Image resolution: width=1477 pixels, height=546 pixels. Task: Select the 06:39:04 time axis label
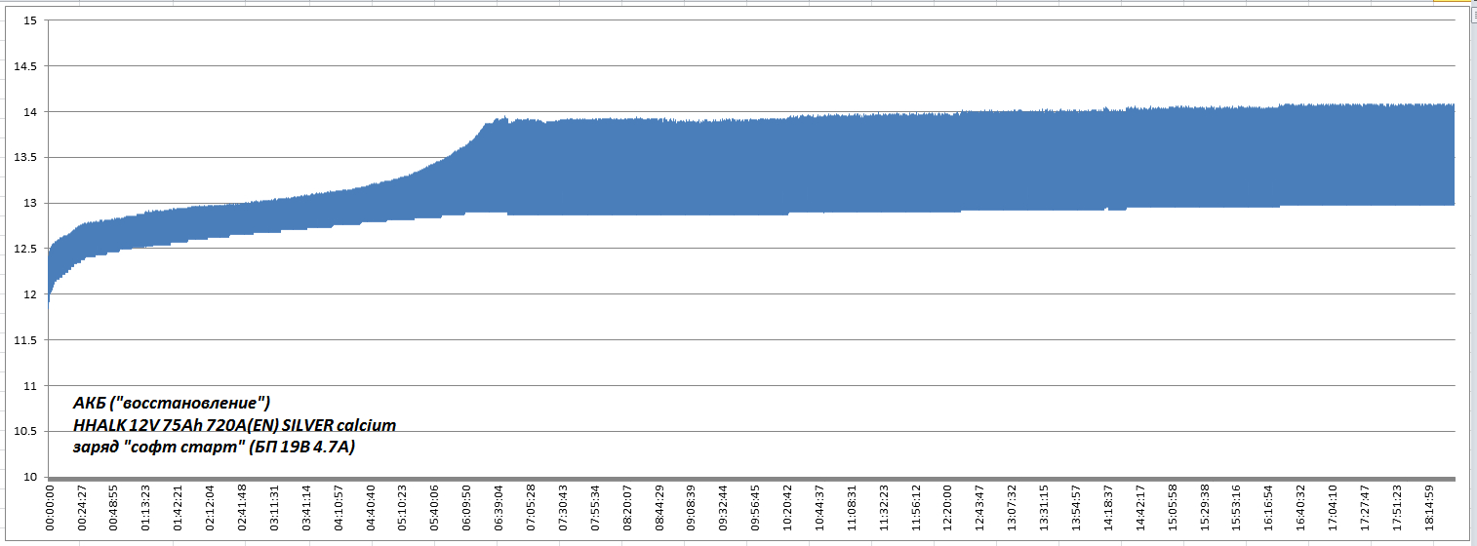coord(498,508)
